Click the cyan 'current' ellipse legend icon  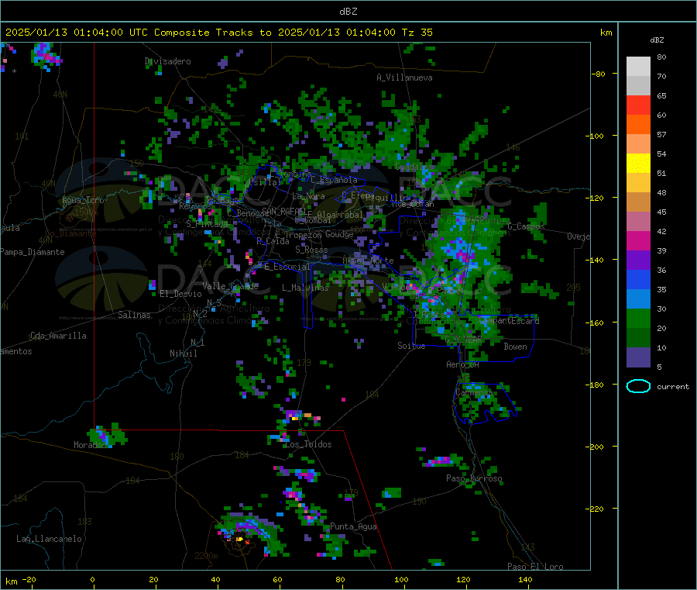click(x=638, y=386)
